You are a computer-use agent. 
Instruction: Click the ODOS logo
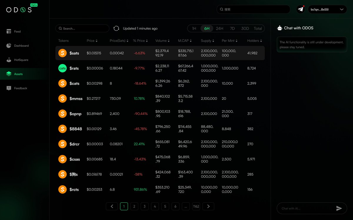[19, 10]
